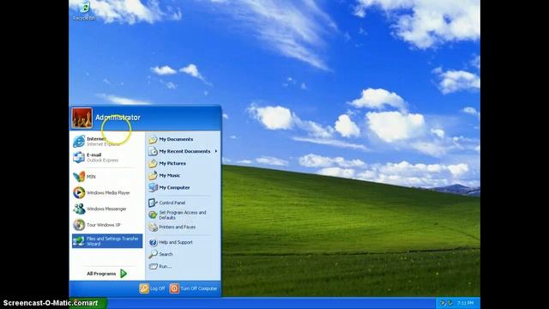Click the Turn Off Computer button text
The height and width of the screenshot is (309, 549).
point(199,288)
